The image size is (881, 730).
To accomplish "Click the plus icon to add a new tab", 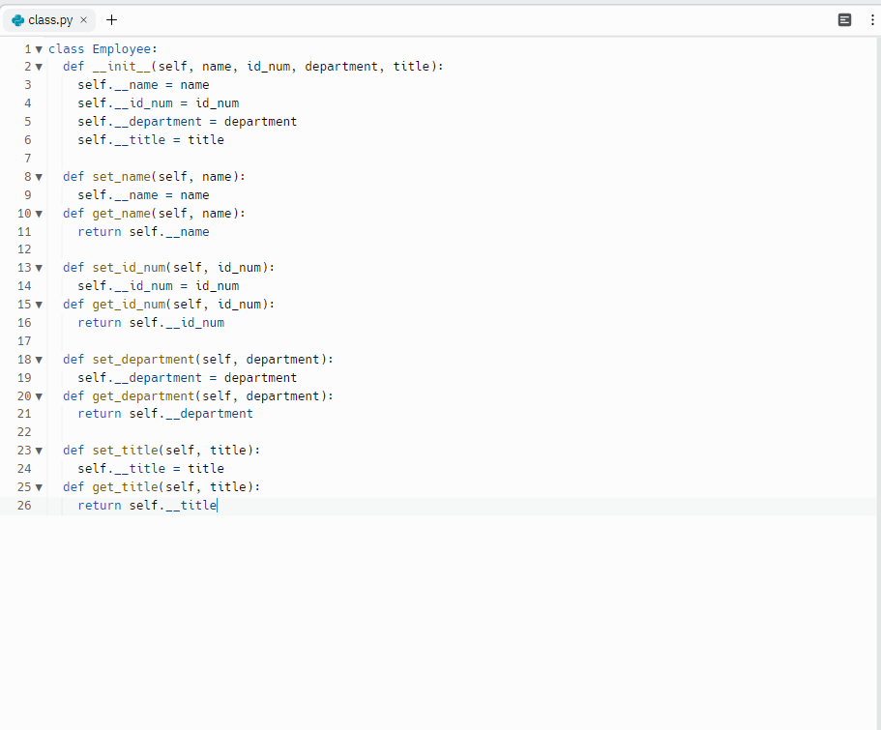I will pos(110,19).
